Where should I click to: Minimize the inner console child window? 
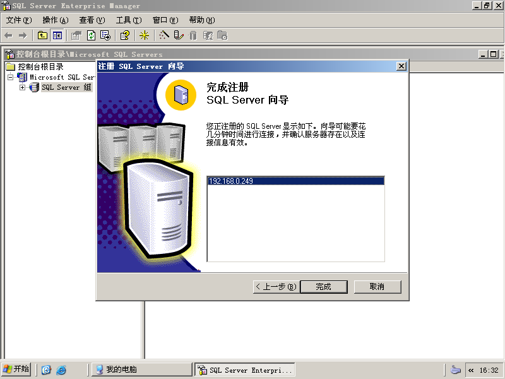pyautogui.click(x=482, y=54)
